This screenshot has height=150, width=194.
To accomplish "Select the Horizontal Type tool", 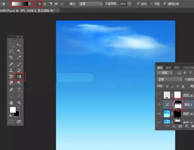I will click(x=19, y=90).
